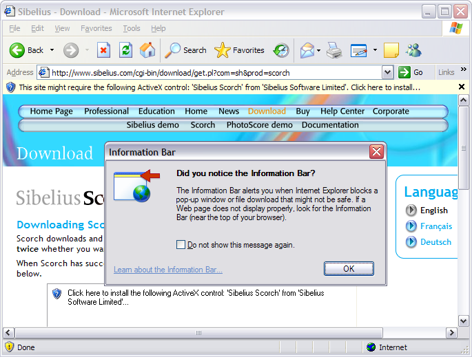Click the shield icon on the yellow Information Bar
The width and height of the screenshot is (472, 357).
tap(10, 87)
